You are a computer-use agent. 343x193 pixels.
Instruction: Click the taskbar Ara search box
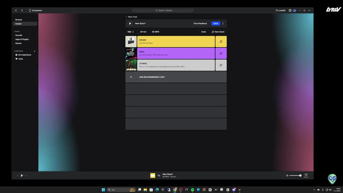tap(121, 190)
